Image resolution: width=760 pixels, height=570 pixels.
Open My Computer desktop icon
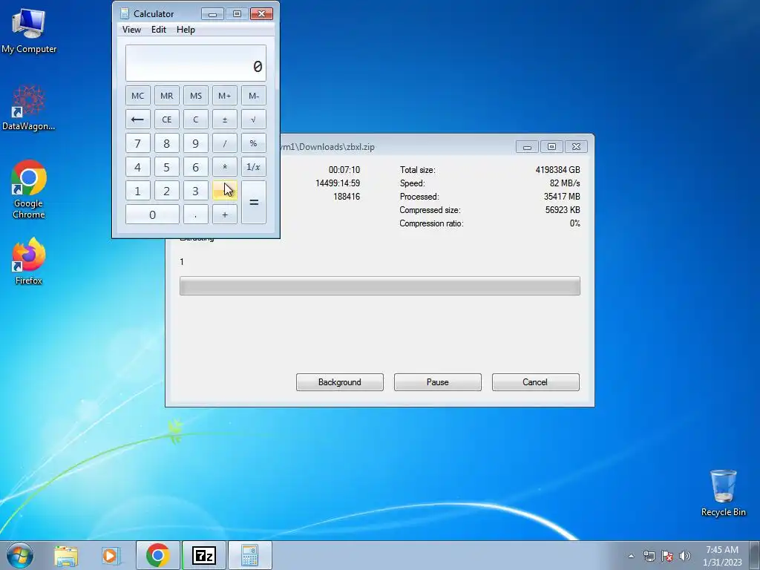click(x=29, y=30)
